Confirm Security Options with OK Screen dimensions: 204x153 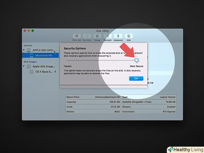pyautogui.click(x=136, y=78)
